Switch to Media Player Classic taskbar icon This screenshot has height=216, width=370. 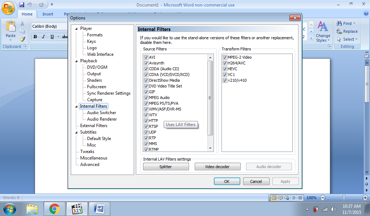pyautogui.click(x=77, y=209)
